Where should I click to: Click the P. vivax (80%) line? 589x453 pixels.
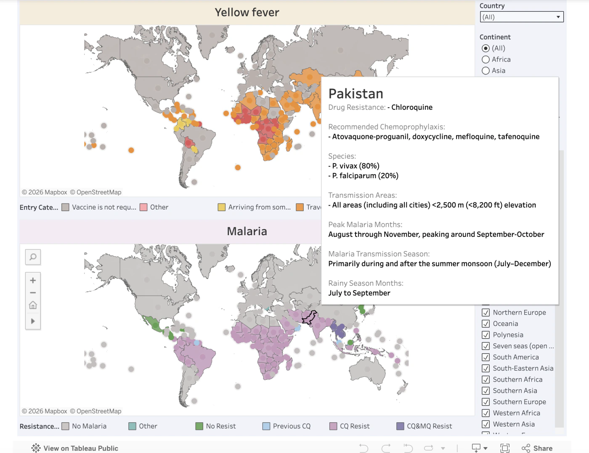tap(354, 166)
